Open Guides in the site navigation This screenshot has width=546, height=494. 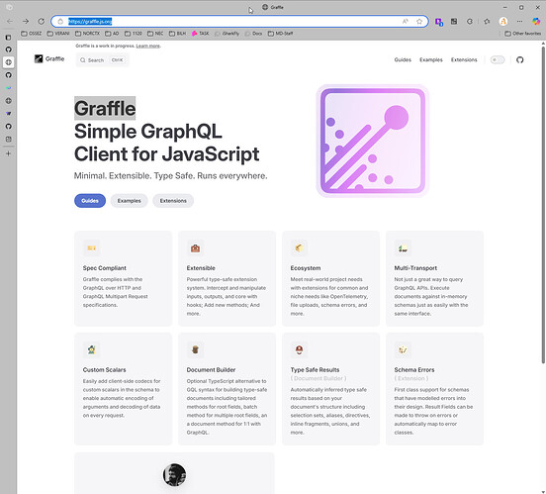[x=403, y=60]
